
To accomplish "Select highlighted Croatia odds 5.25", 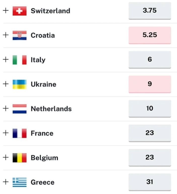I will (x=150, y=35).
